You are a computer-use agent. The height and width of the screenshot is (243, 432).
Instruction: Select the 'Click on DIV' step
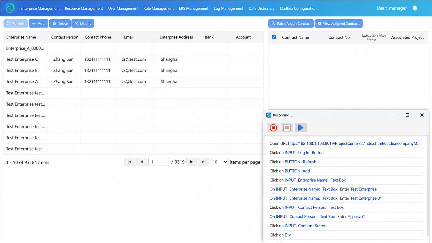tap(346, 235)
